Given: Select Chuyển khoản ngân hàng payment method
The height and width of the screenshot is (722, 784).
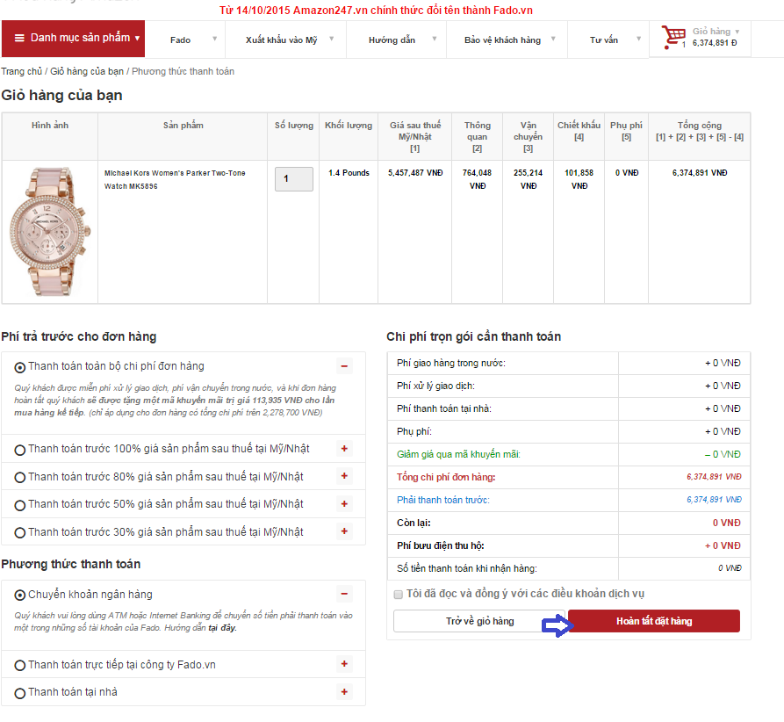Looking at the screenshot, I should click(x=20, y=596).
